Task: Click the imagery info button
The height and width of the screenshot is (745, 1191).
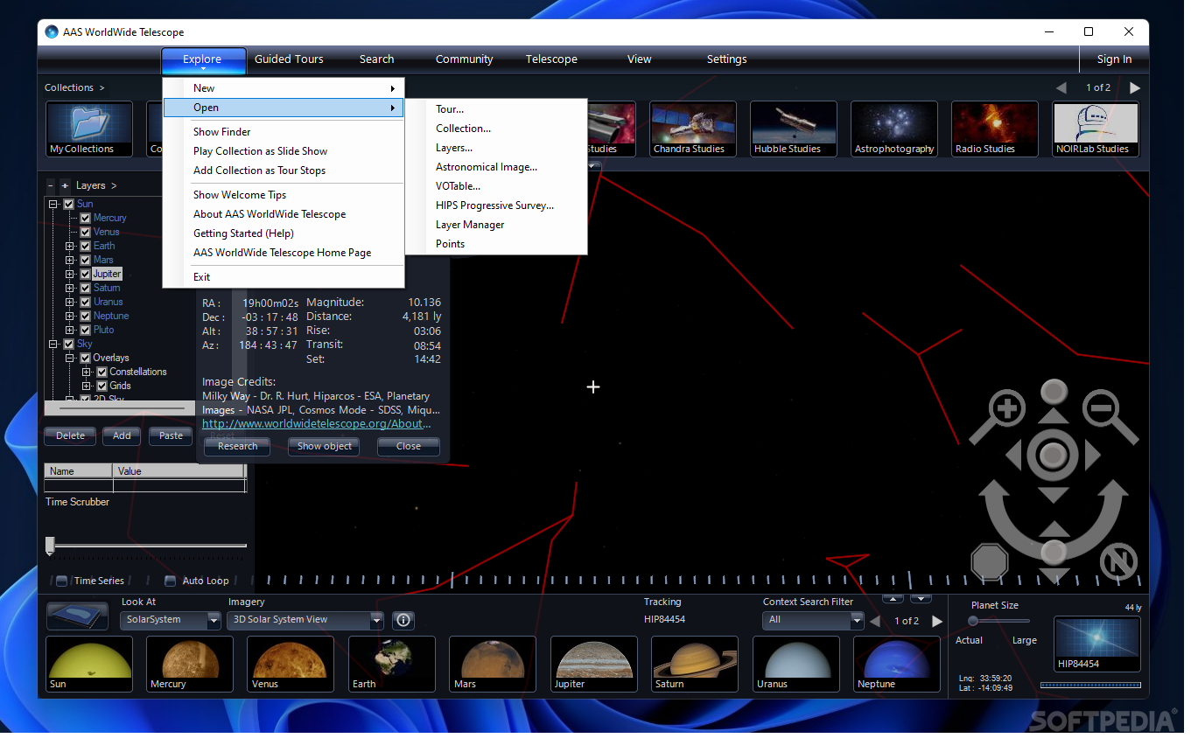Action: coord(403,620)
